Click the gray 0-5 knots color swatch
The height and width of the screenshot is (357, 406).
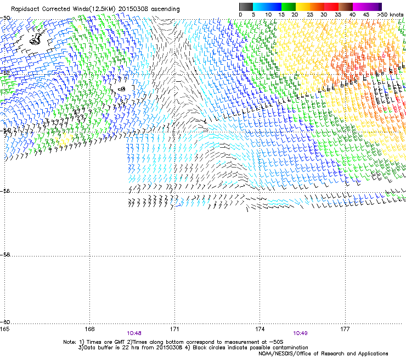pos(246,7)
